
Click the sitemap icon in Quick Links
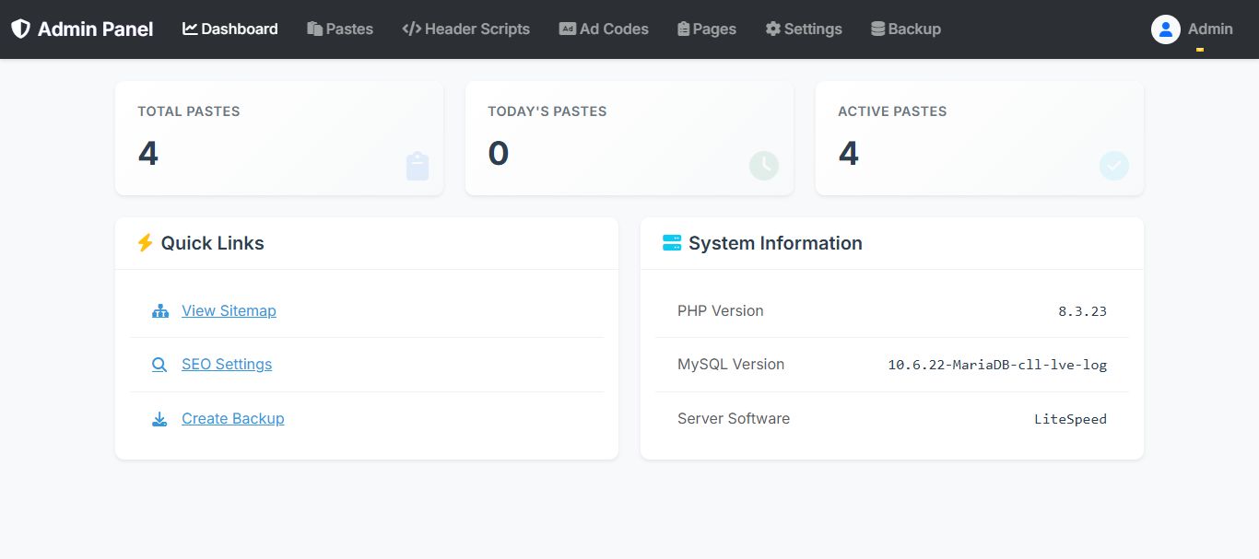160,311
